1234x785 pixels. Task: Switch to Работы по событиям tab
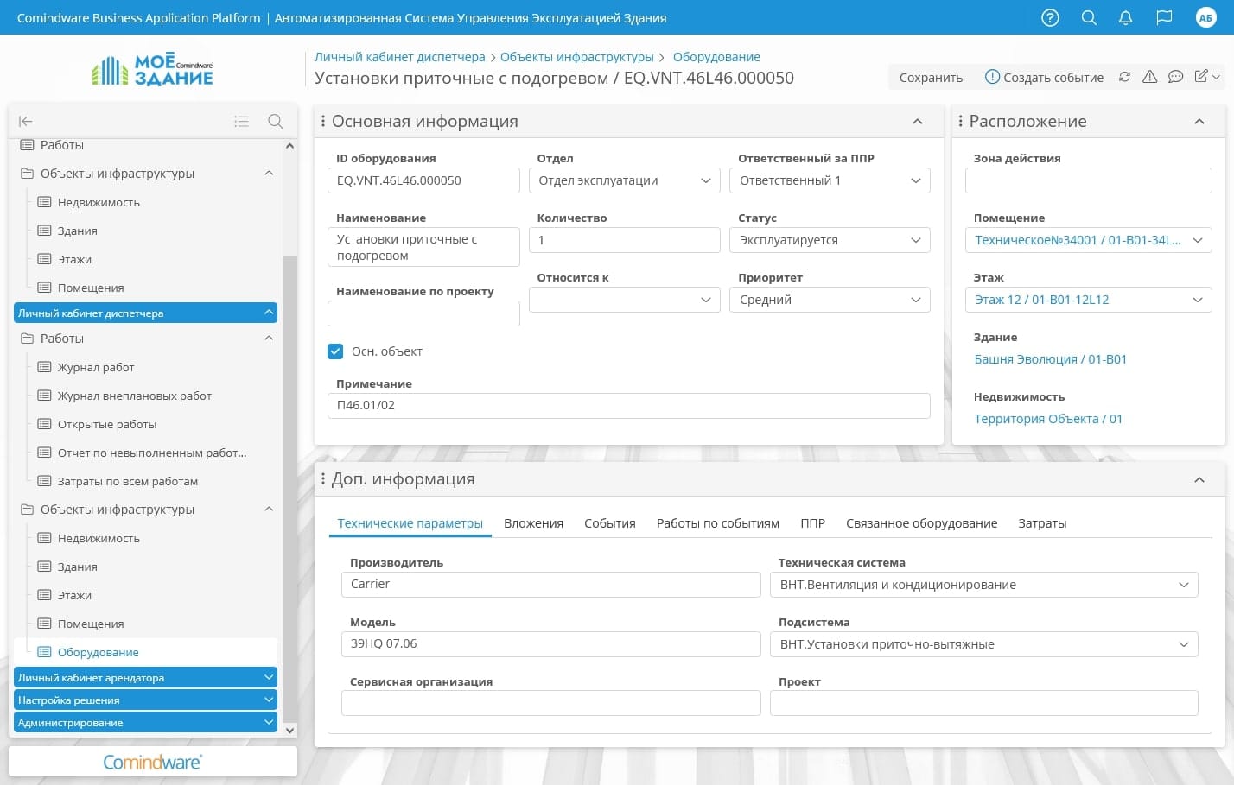[718, 523]
